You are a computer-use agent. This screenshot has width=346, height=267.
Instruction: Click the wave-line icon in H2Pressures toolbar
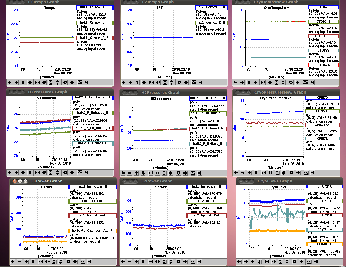click(x=193, y=173)
